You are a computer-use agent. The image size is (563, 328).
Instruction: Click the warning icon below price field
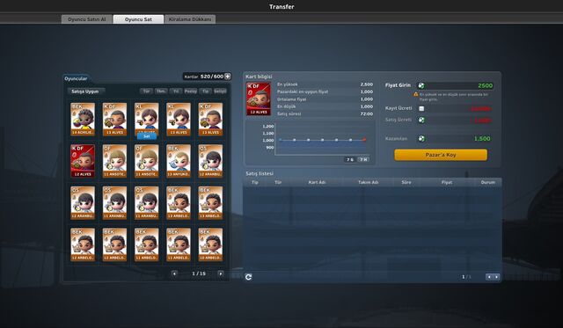pos(416,94)
